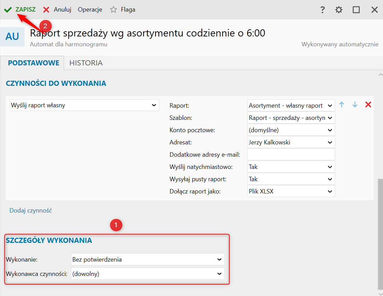Click scrollbar up arrow

[380, 75]
